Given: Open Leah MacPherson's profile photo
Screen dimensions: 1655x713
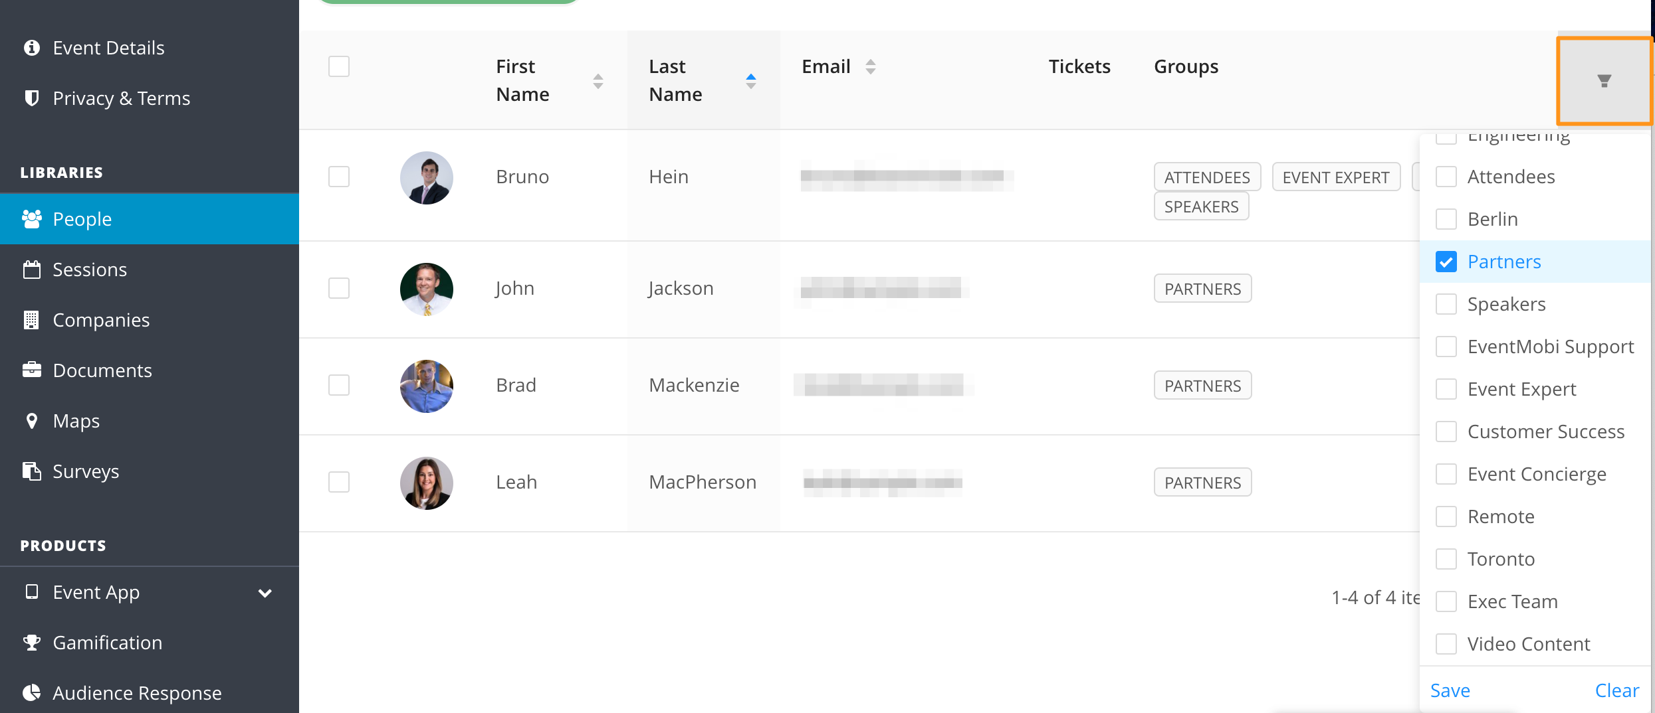Looking at the screenshot, I should (427, 483).
